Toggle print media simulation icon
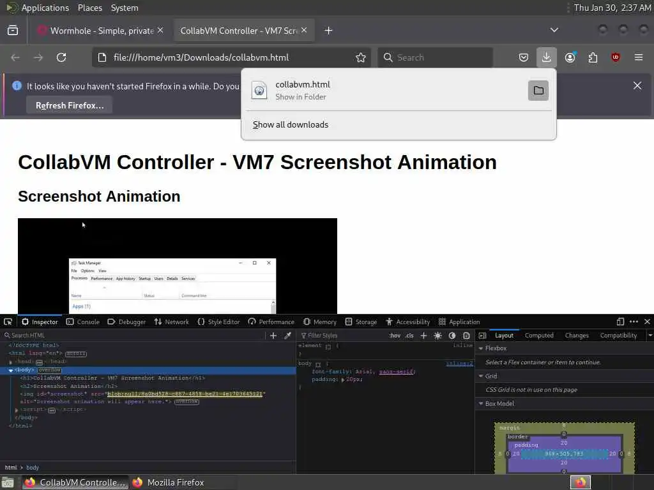 466,336
